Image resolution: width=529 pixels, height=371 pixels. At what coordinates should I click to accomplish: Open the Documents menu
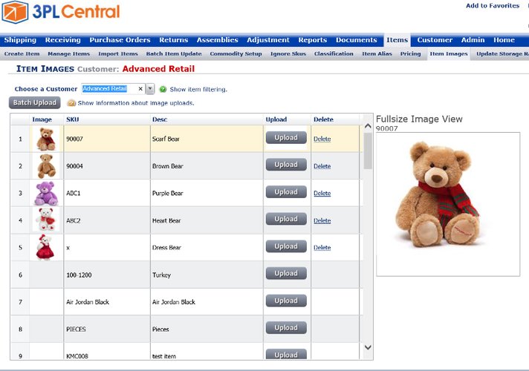pyautogui.click(x=357, y=40)
